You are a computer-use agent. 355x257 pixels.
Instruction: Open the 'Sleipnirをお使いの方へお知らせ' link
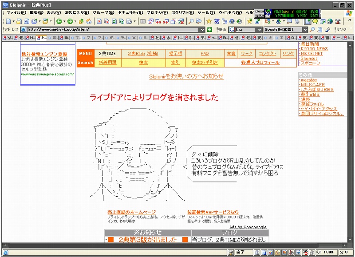point(186,76)
